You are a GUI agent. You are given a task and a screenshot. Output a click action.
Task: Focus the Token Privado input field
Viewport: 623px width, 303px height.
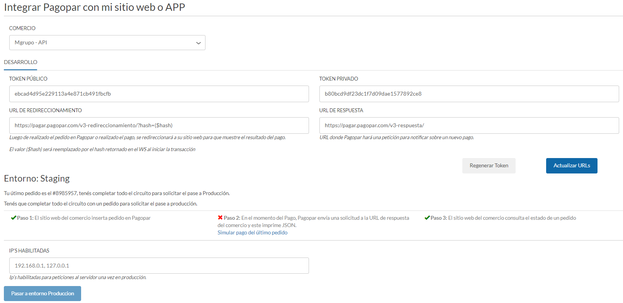tap(469, 94)
